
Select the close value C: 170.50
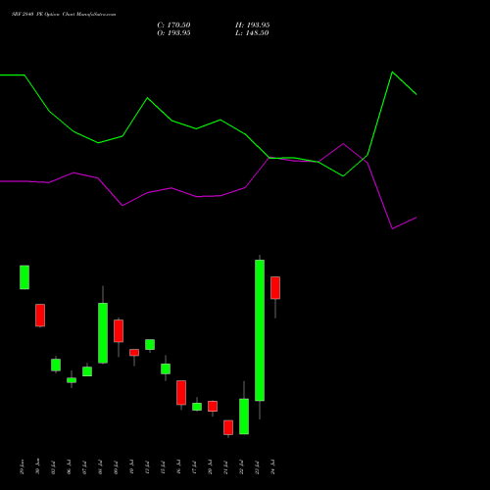tap(173, 25)
